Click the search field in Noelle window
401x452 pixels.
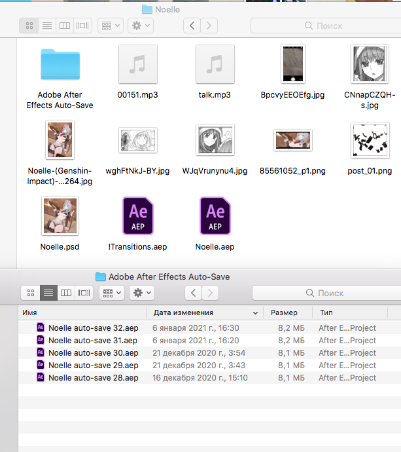(x=326, y=26)
